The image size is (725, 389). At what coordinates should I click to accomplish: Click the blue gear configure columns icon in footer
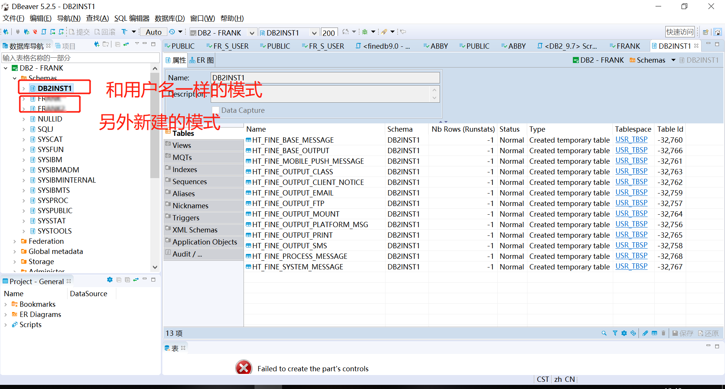(624, 333)
